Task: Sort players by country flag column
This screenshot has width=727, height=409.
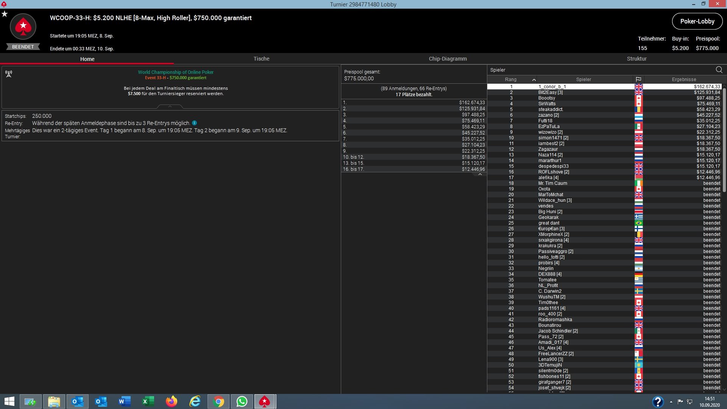Action: 638,80
